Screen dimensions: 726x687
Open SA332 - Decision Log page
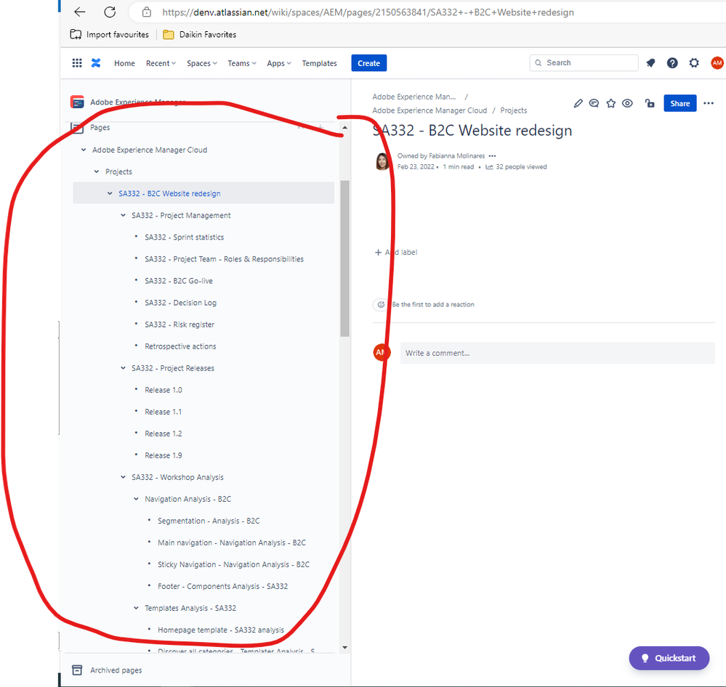[180, 303]
